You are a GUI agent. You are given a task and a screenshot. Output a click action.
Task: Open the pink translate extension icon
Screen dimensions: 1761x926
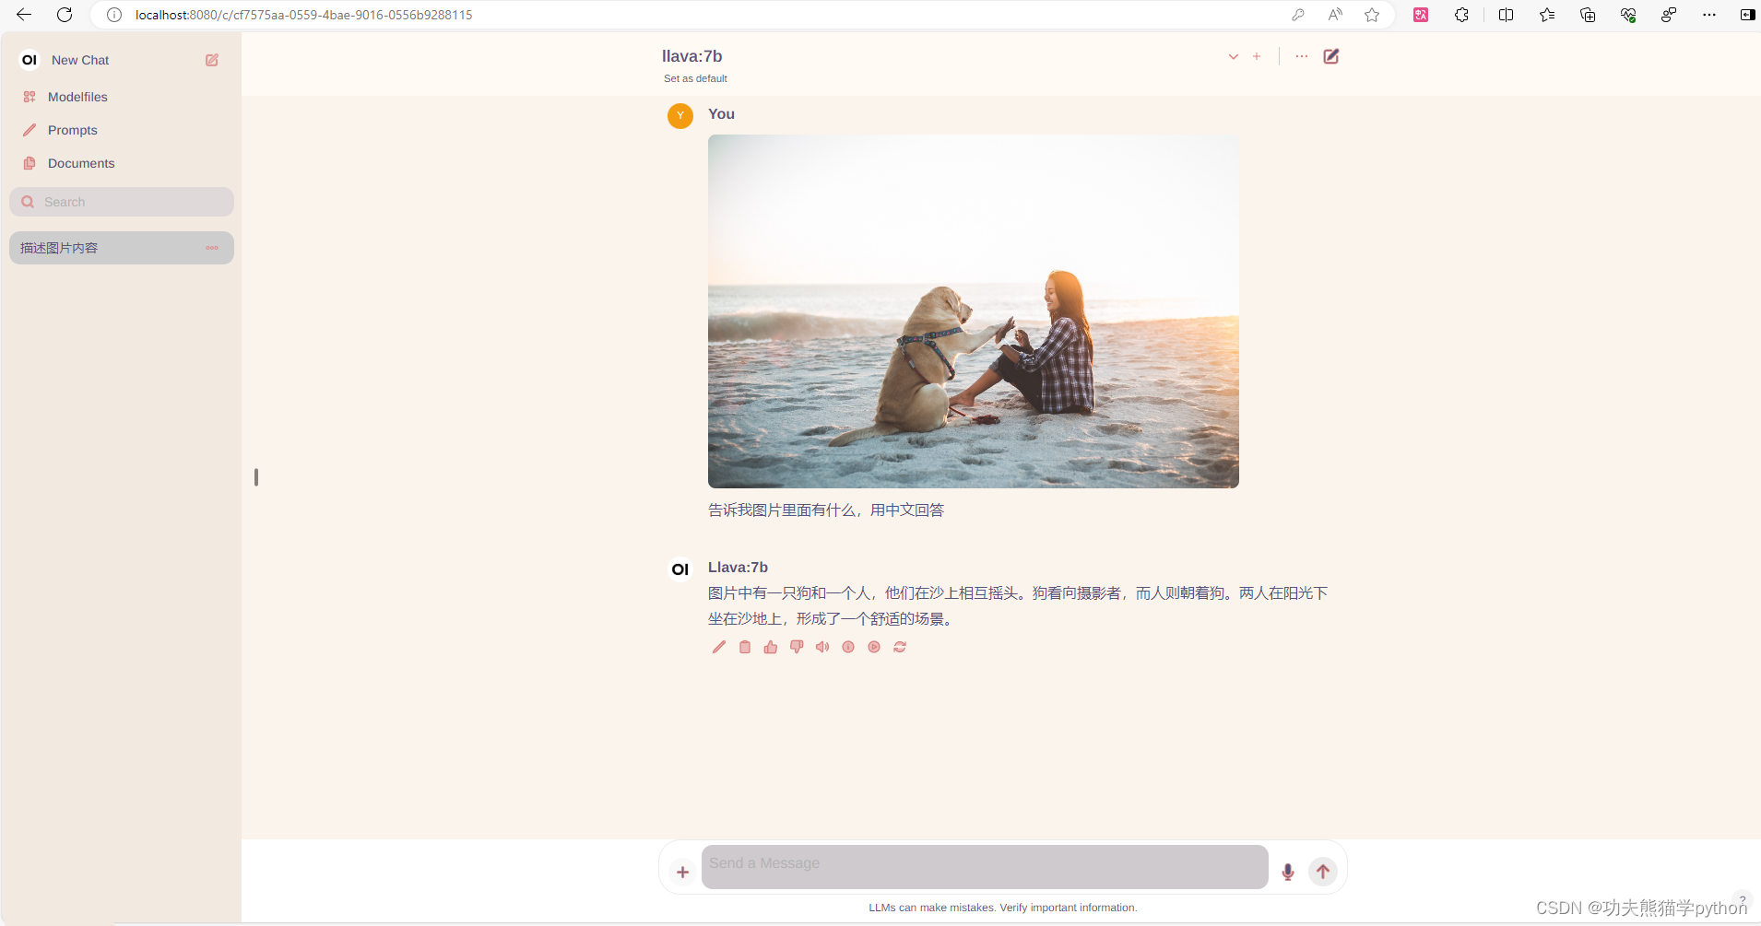click(x=1421, y=15)
